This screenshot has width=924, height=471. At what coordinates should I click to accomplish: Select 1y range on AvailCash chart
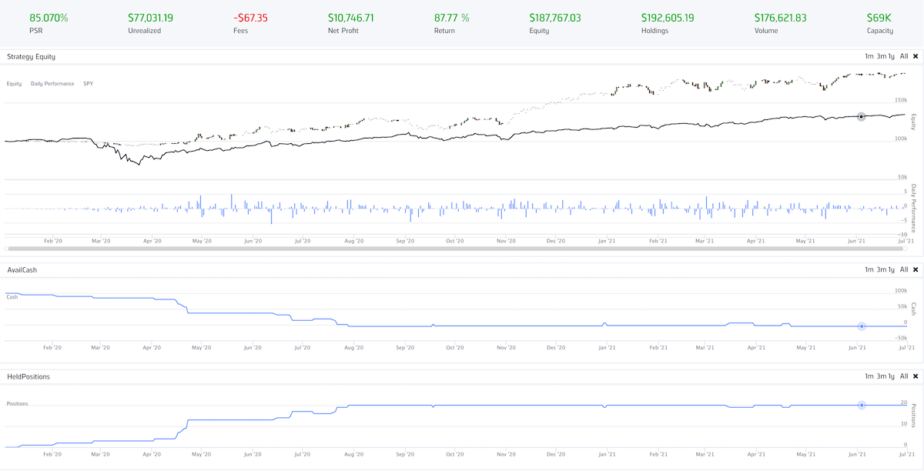pyautogui.click(x=892, y=270)
